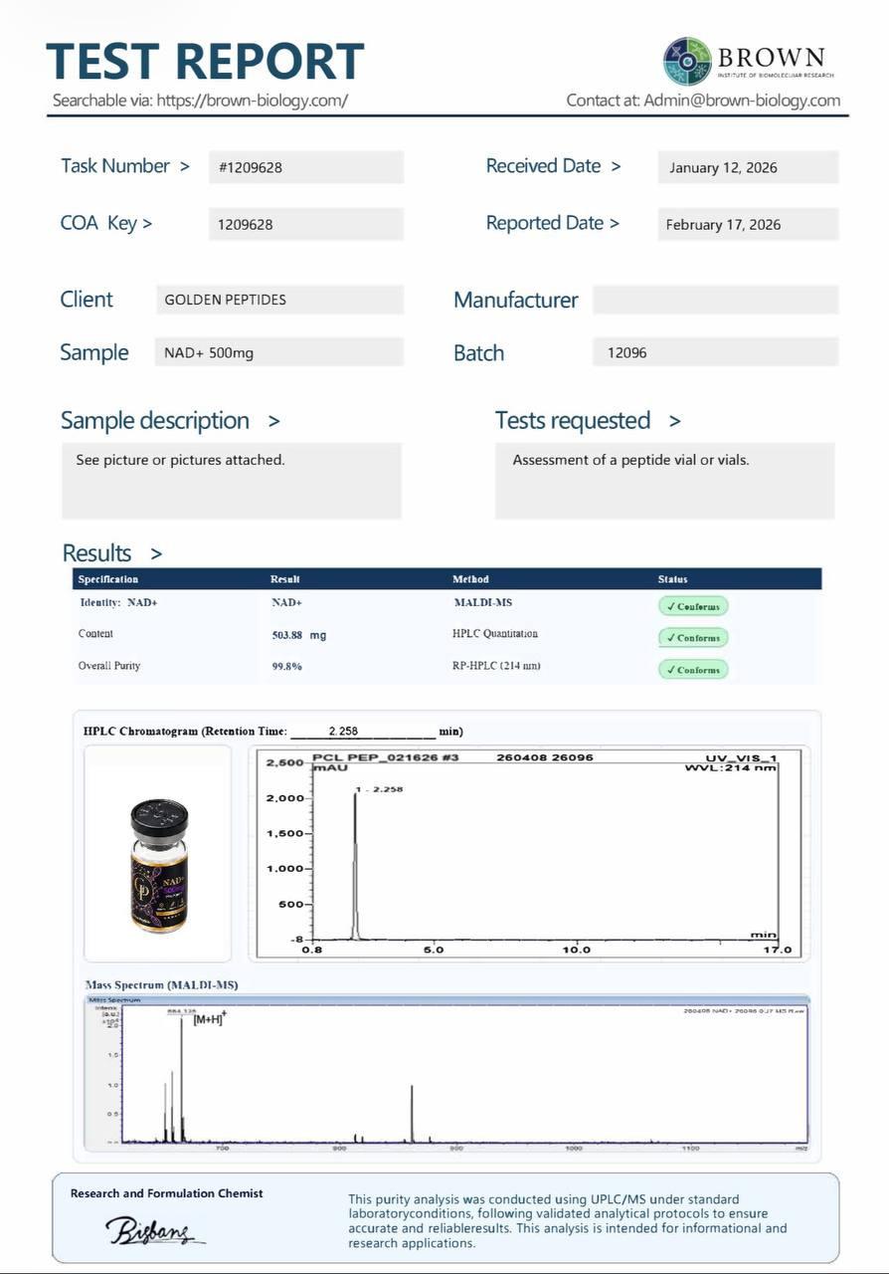The width and height of the screenshot is (889, 1274).
Task: Select the COA Key field
Action: (306, 224)
